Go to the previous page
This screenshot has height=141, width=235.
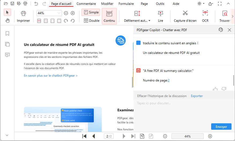(94, 136)
